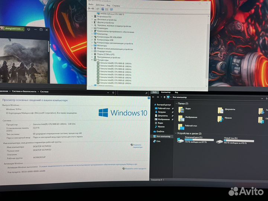Click the blue help icon in Device Manager toolbar
268x201 pixels.
103,9
